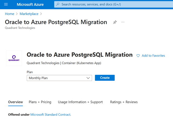The image size is (173, 117).
Task: Click the Add to Favorites text
Action: coord(153,56)
